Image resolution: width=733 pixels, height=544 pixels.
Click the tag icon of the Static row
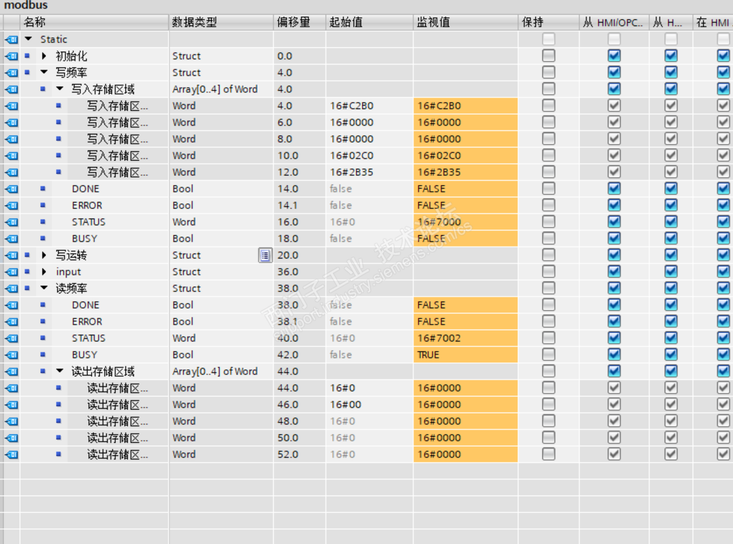[x=11, y=40]
